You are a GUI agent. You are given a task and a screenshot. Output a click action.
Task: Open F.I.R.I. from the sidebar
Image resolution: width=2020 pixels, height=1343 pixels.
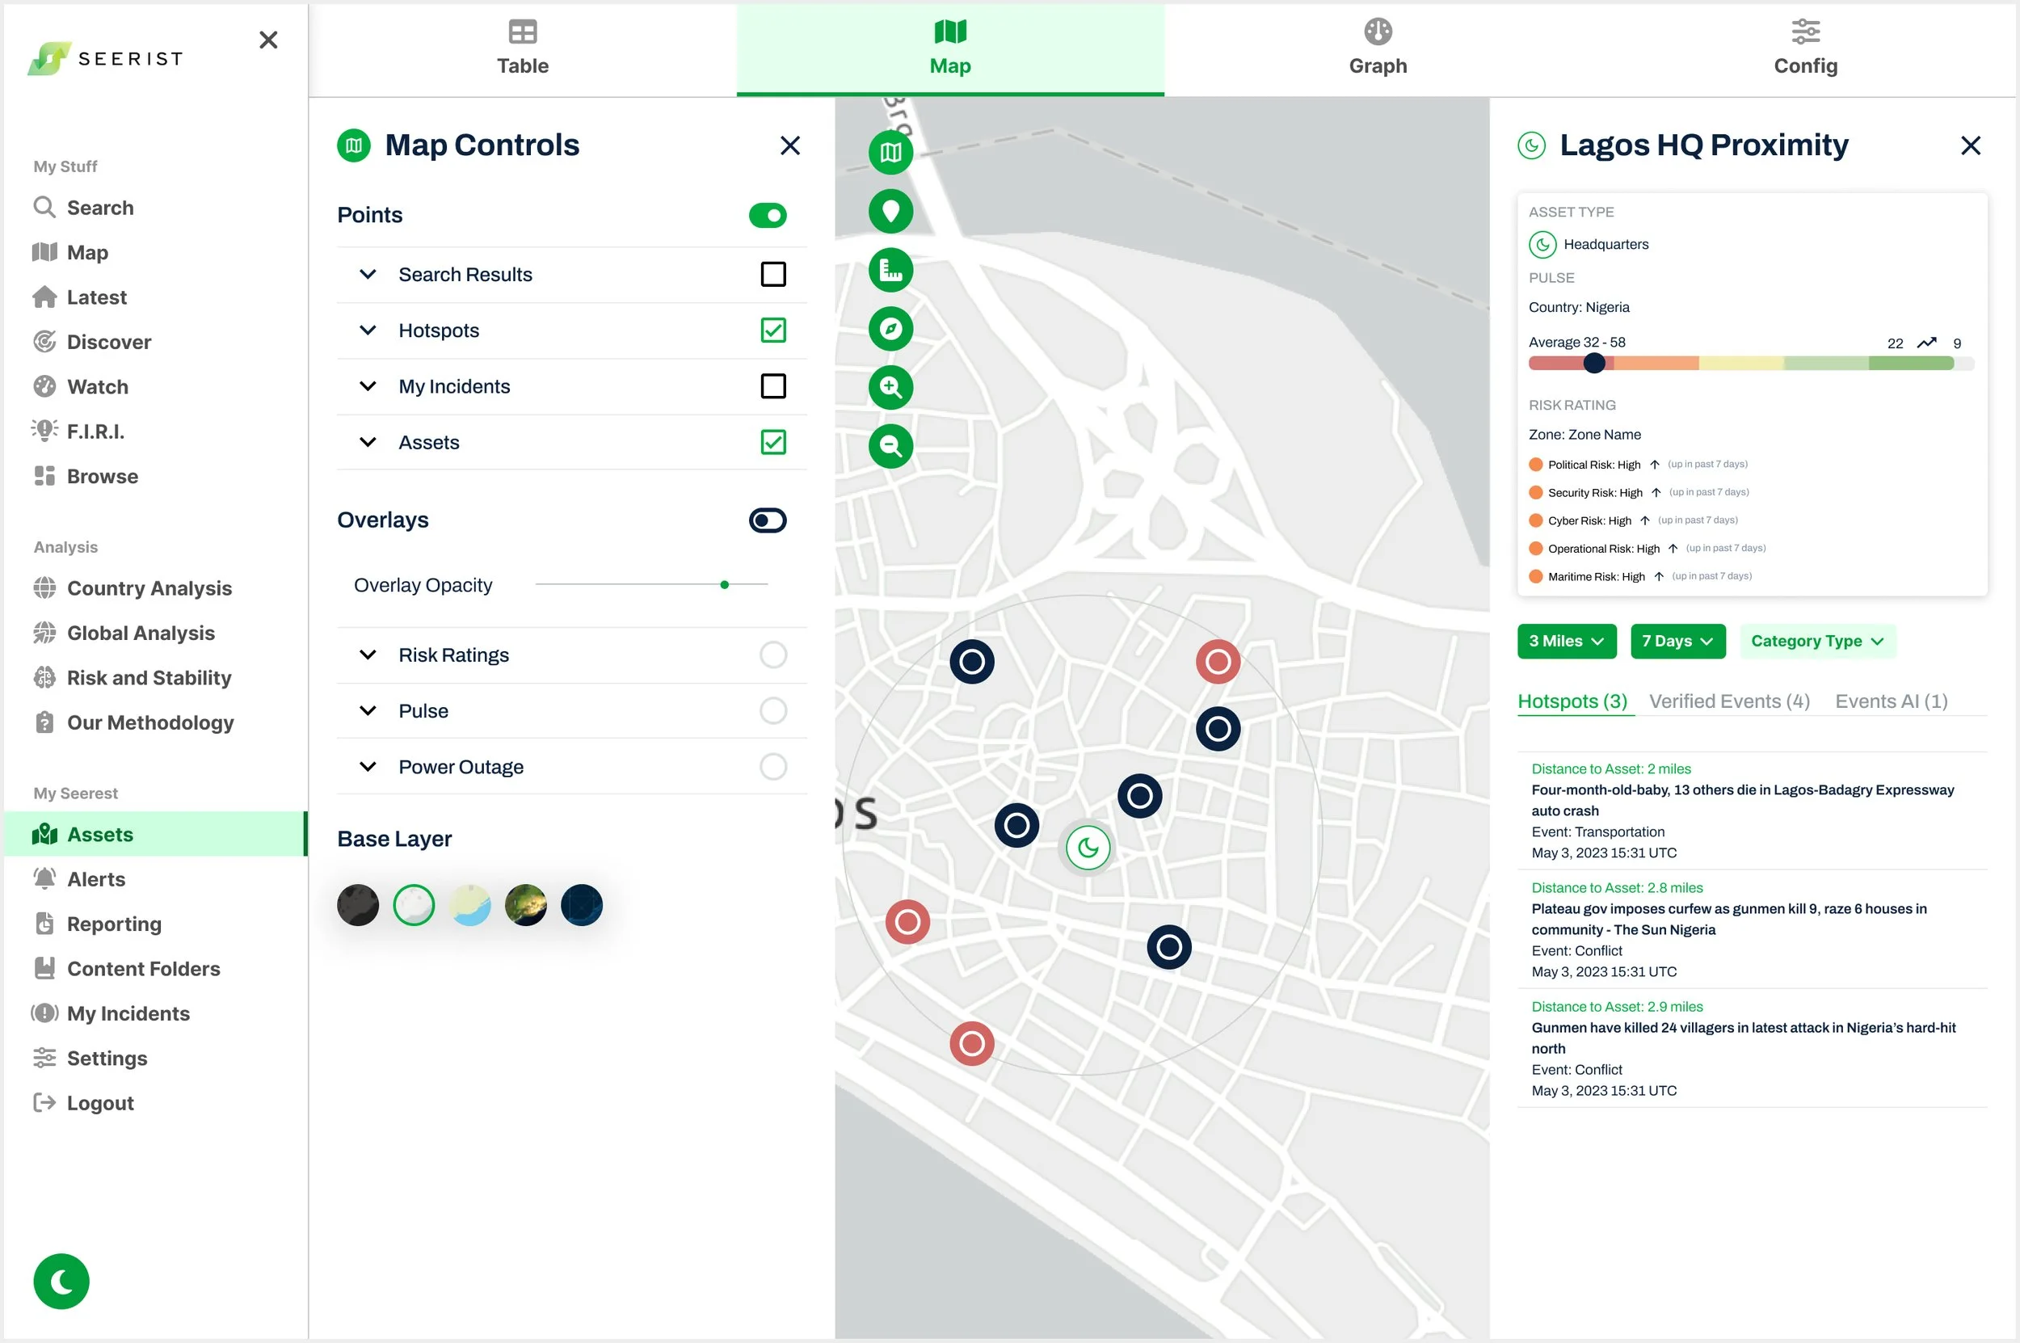coord(95,431)
